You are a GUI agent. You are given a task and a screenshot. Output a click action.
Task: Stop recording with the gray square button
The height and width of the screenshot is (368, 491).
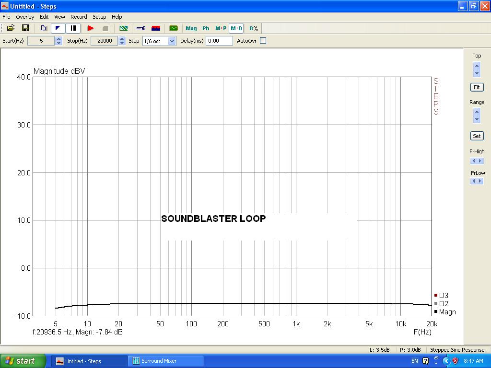click(x=105, y=28)
